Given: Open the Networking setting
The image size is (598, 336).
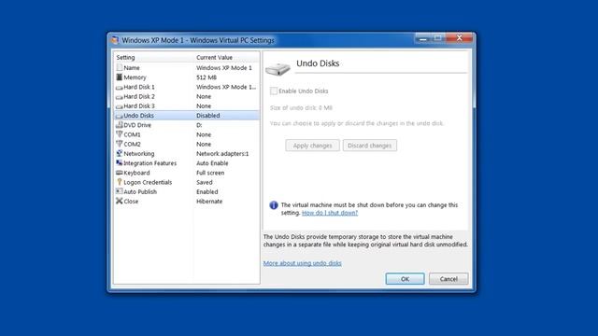Looking at the screenshot, I should pyautogui.click(x=187, y=153).
